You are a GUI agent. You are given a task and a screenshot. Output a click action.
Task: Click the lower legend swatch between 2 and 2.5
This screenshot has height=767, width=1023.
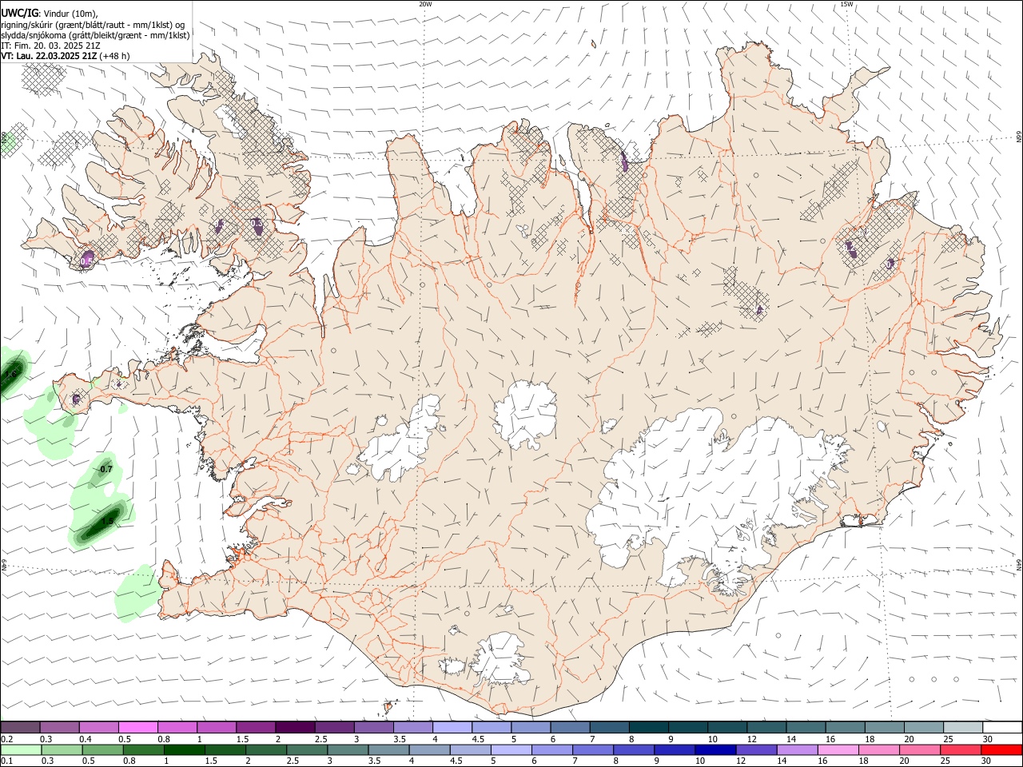click(x=265, y=749)
